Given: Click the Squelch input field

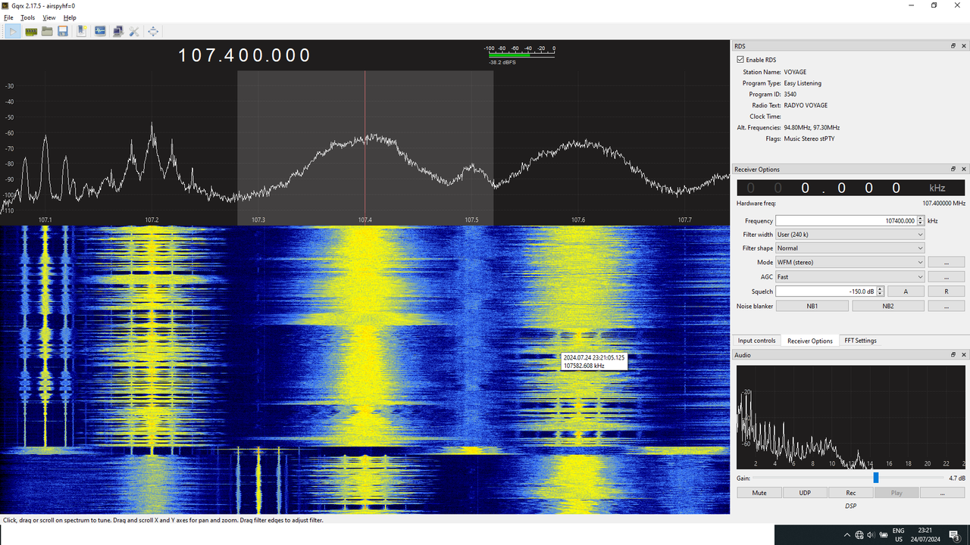Looking at the screenshot, I should pyautogui.click(x=825, y=291).
